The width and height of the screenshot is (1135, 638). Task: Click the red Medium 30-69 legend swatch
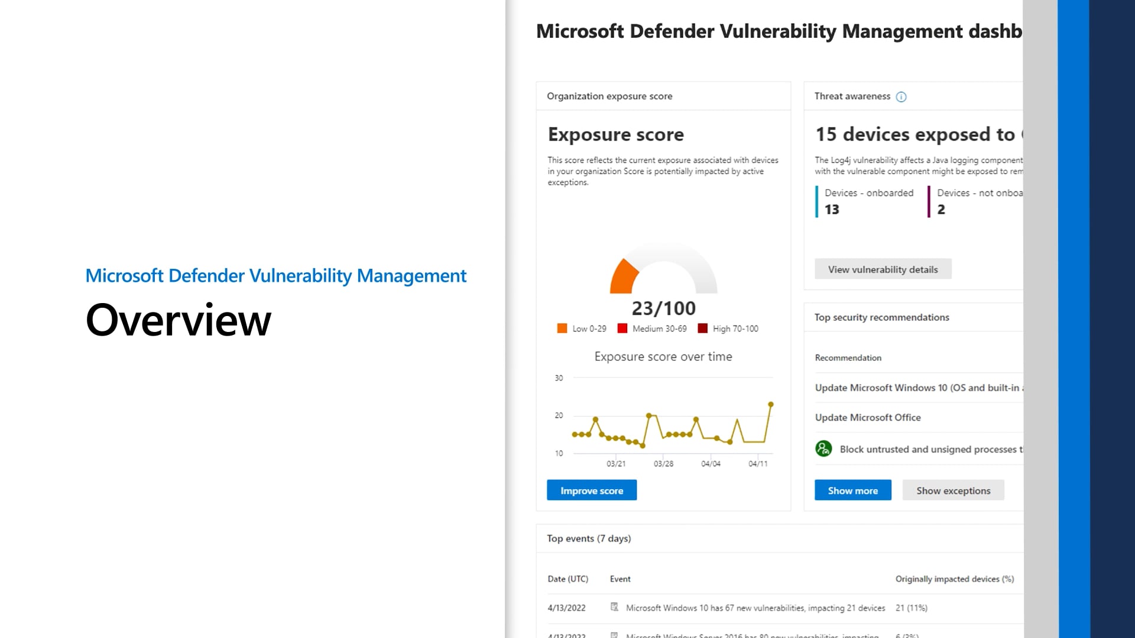click(622, 328)
